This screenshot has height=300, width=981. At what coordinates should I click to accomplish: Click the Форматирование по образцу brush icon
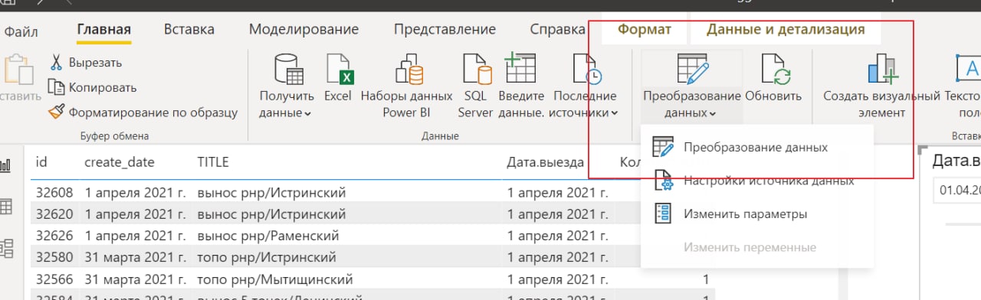tap(56, 112)
